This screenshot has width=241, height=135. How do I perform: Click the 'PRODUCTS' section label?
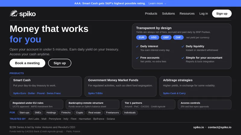pyautogui.click(x=17, y=73)
